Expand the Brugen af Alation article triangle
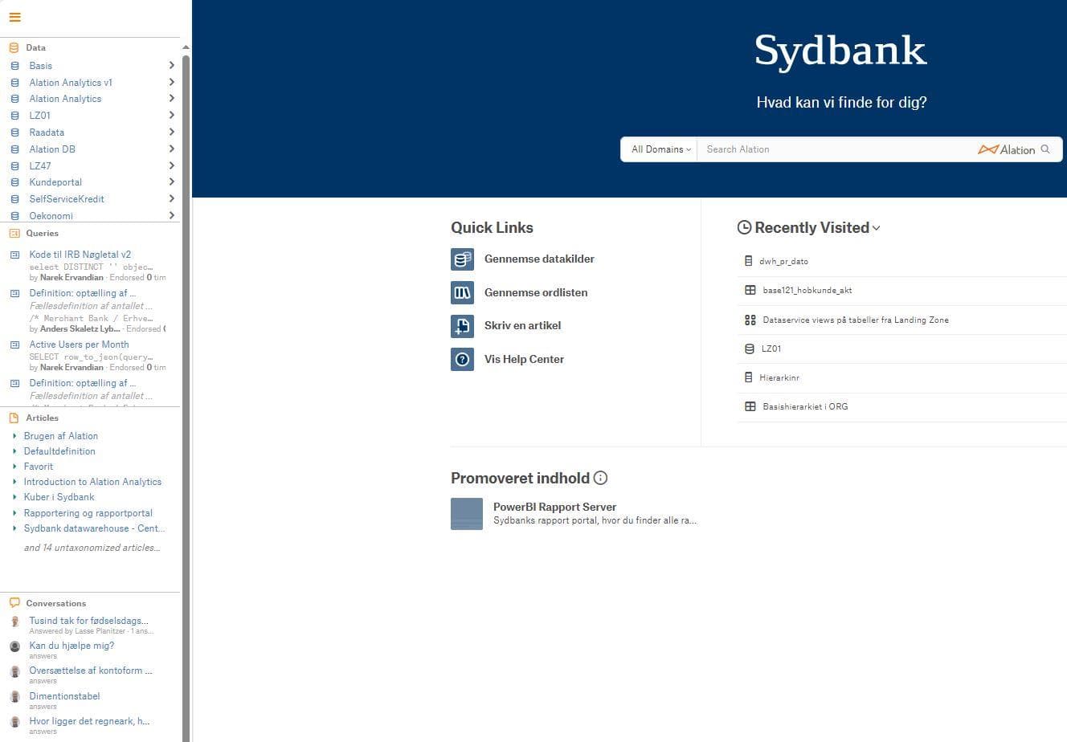This screenshot has height=742, width=1067. pos(14,436)
